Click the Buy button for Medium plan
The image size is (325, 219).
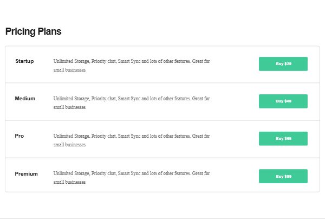283,101
